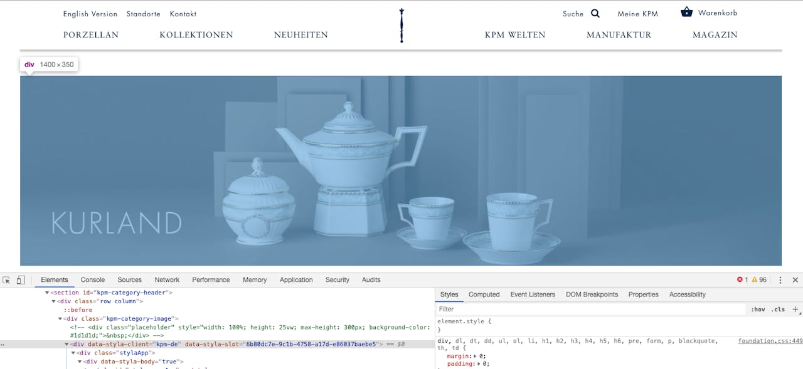Open the Application tab
Viewport: 803px width, 369px height.
coord(296,280)
